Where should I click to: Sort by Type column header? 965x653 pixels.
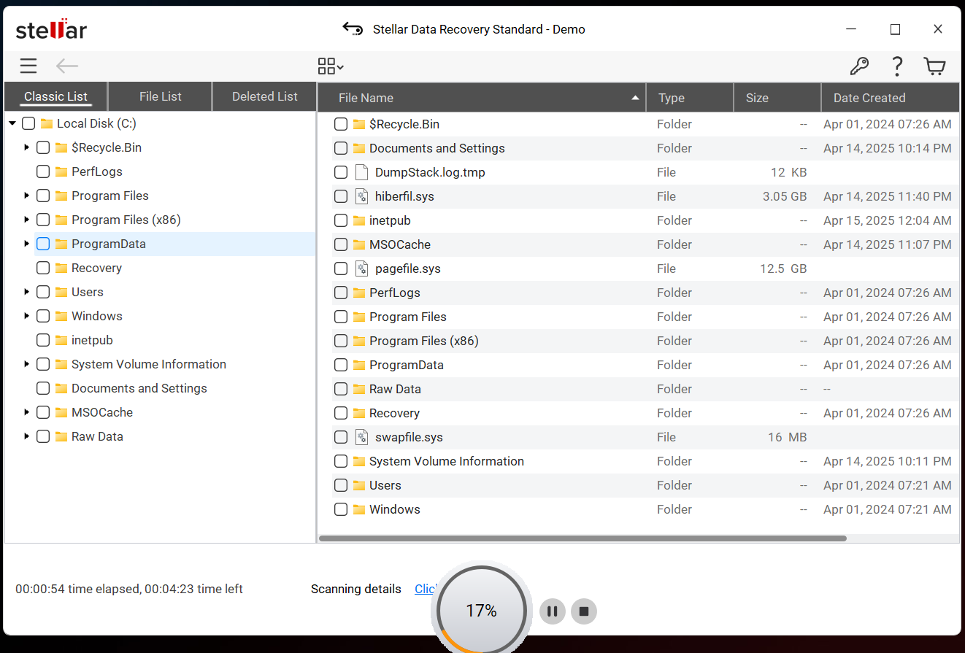(690, 98)
